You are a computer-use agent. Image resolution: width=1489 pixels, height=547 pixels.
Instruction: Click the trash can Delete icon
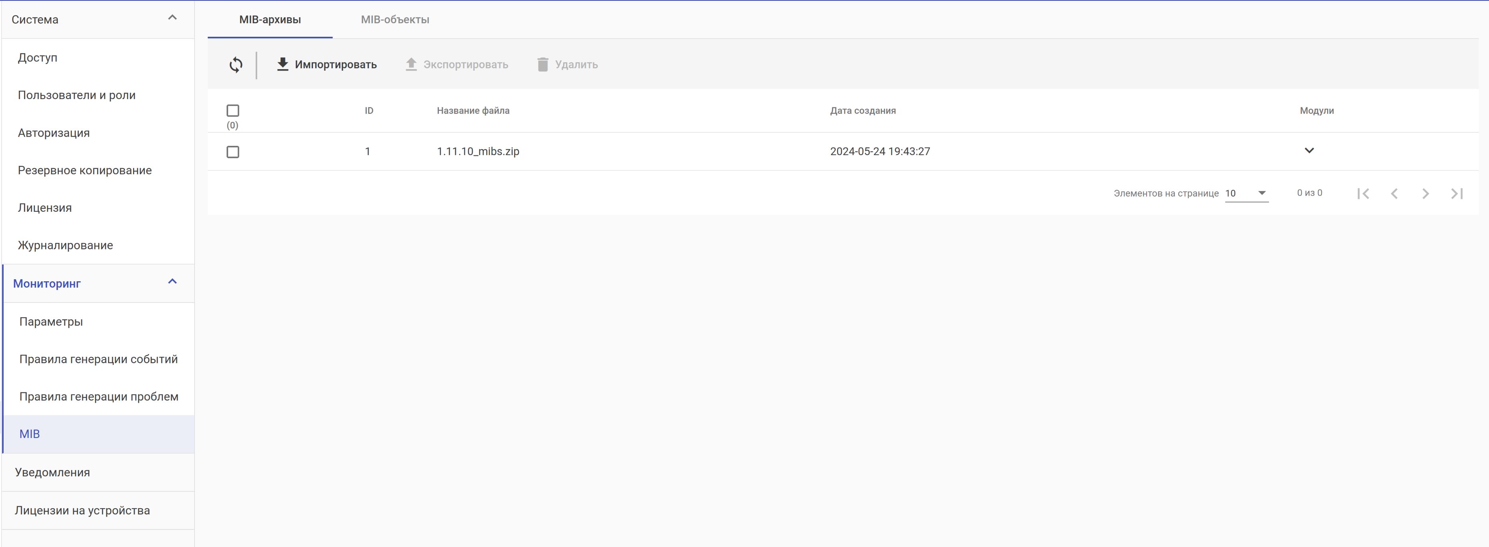pyautogui.click(x=542, y=64)
